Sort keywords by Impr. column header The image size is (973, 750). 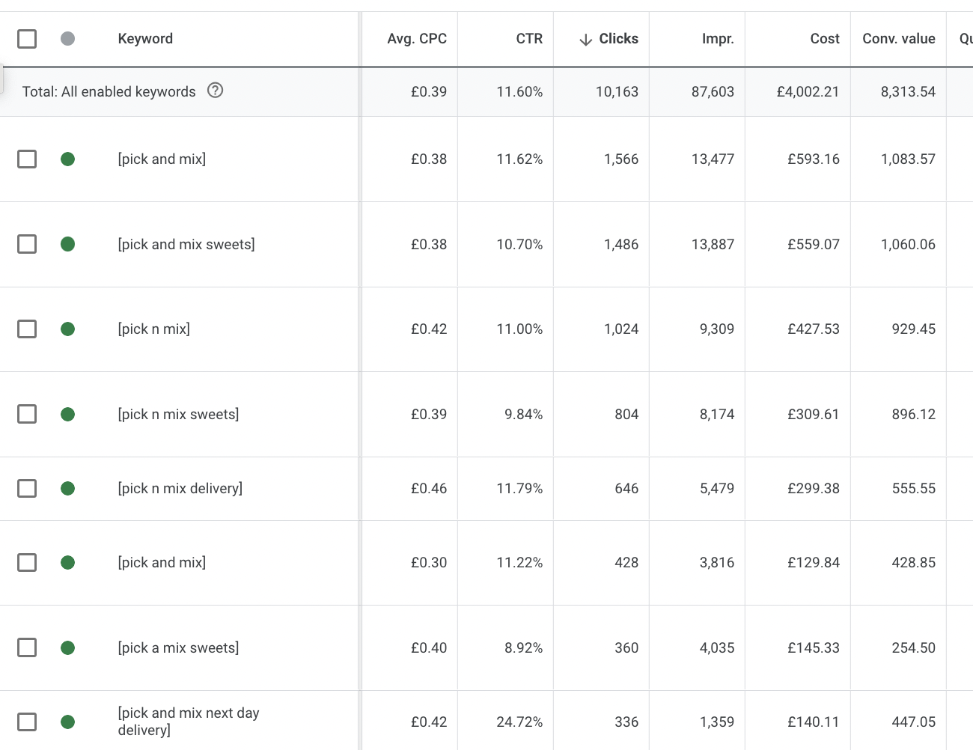[x=717, y=39]
